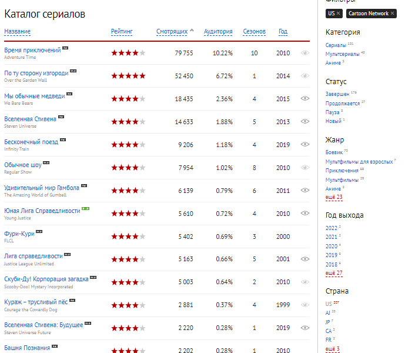Filter release year by 2019
This screenshot has width=405, height=353.
point(332,255)
